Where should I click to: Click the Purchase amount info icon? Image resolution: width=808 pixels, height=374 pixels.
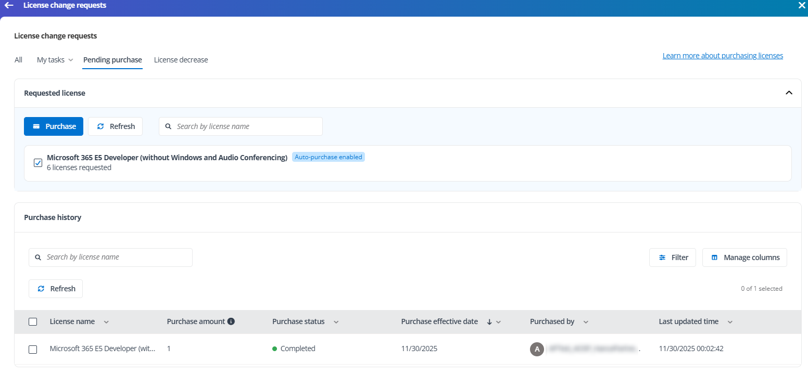[x=231, y=321]
